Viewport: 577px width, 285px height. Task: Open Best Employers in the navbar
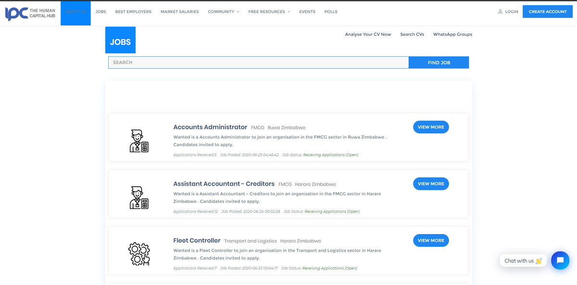coord(133,12)
